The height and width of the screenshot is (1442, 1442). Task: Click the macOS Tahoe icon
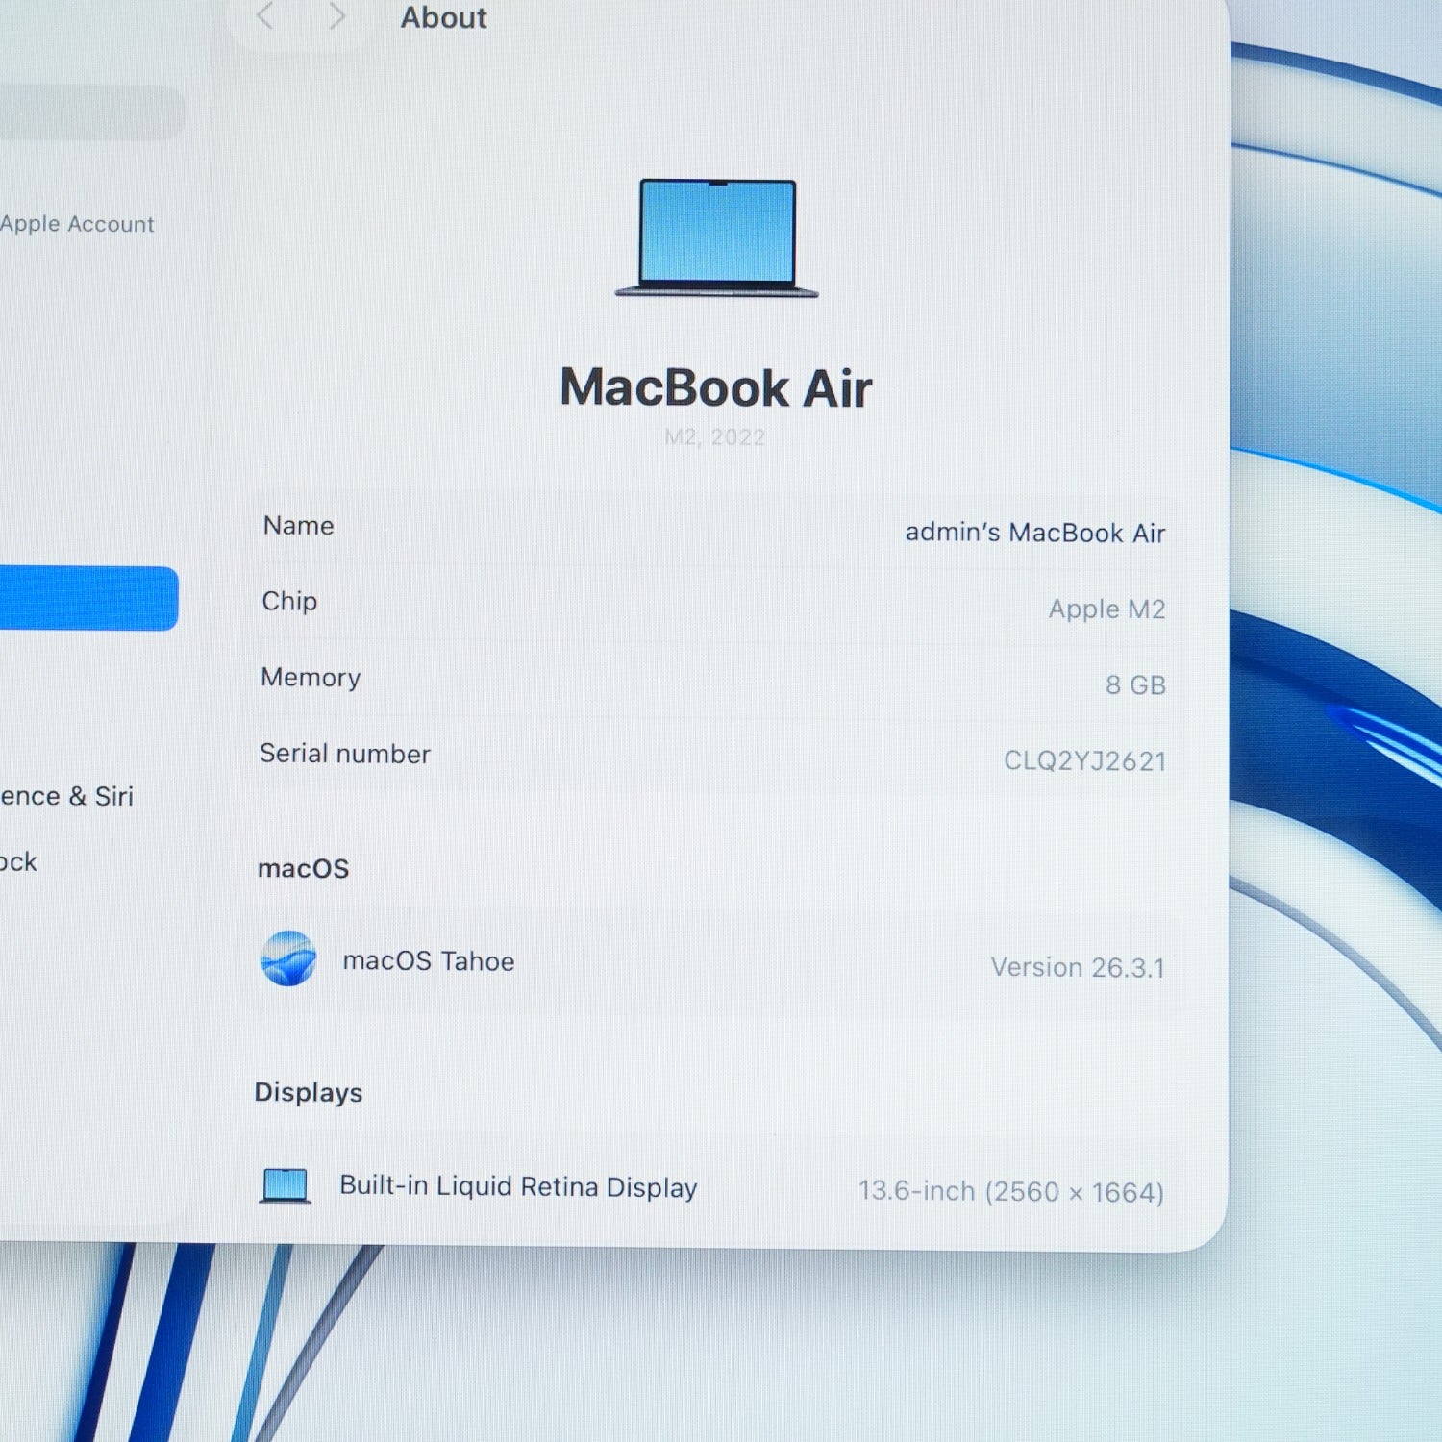click(x=288, y=958)
